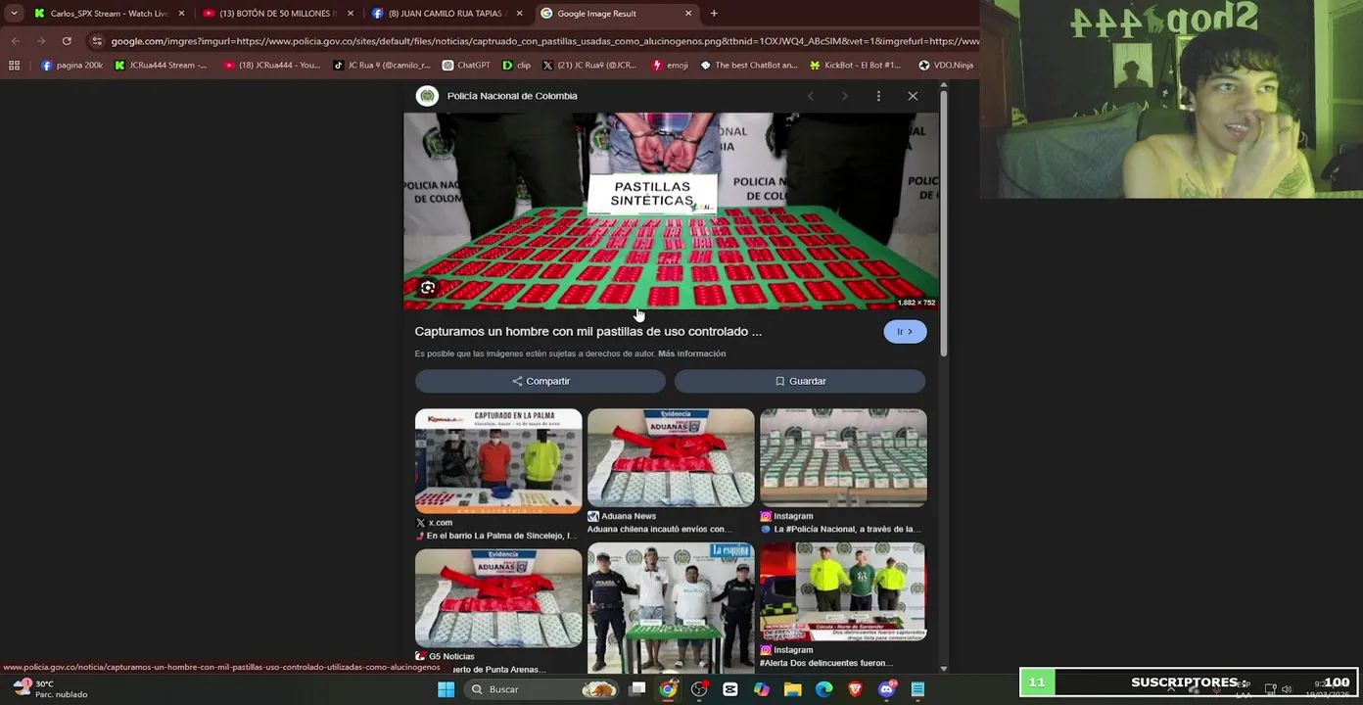Screen dimensions: 1363x705
Task: Open the pagina 200k bookmark
Action: (x=71, y=66)
